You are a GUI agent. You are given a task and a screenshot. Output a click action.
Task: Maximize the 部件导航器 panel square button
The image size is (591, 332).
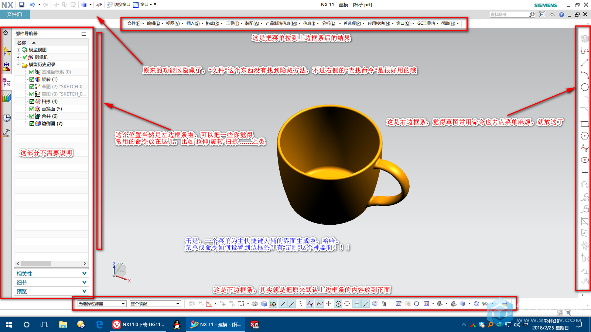click(x=84, y=34)
